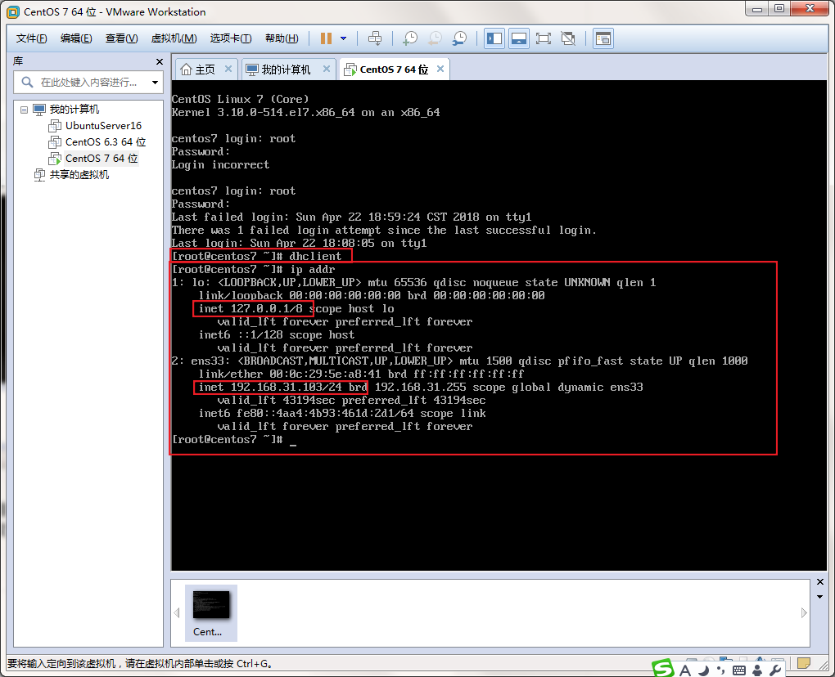Toggle the console view button
835x677 pixels.
(603, 38)
